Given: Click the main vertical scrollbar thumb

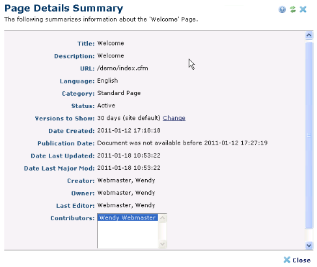Looking at the screenshot, I should pos(309,135).
